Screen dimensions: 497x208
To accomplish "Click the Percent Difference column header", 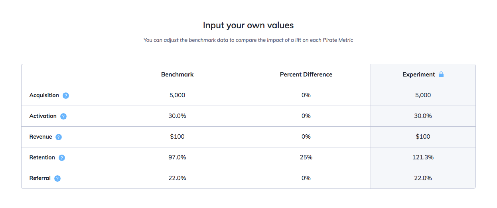I will tap(306, 75).
